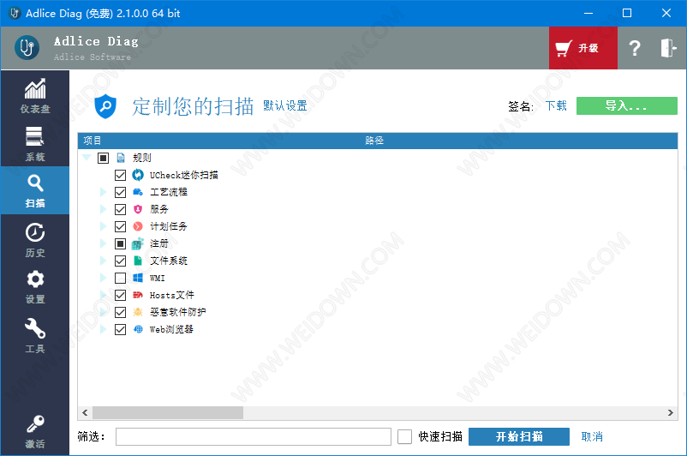Click the Adlice Diag stethoscope logo

point(27,47)
